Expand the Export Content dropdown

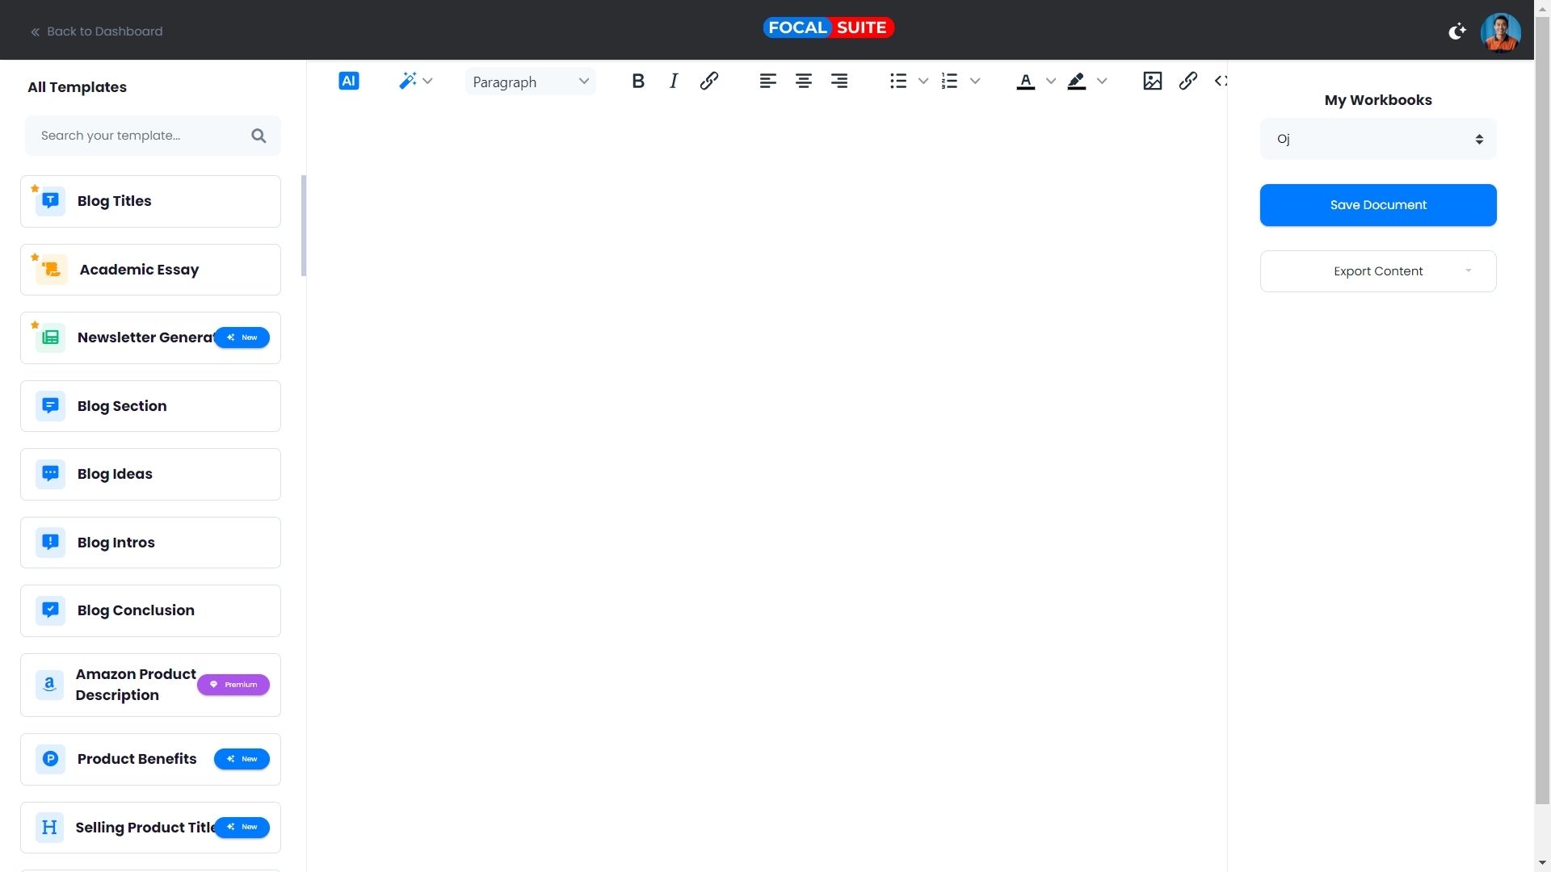click(1377, 271)
